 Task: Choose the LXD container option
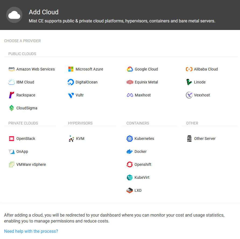point(138,190)
